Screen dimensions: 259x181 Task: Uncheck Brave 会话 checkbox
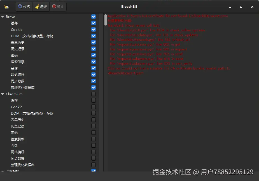pos(94,68)
